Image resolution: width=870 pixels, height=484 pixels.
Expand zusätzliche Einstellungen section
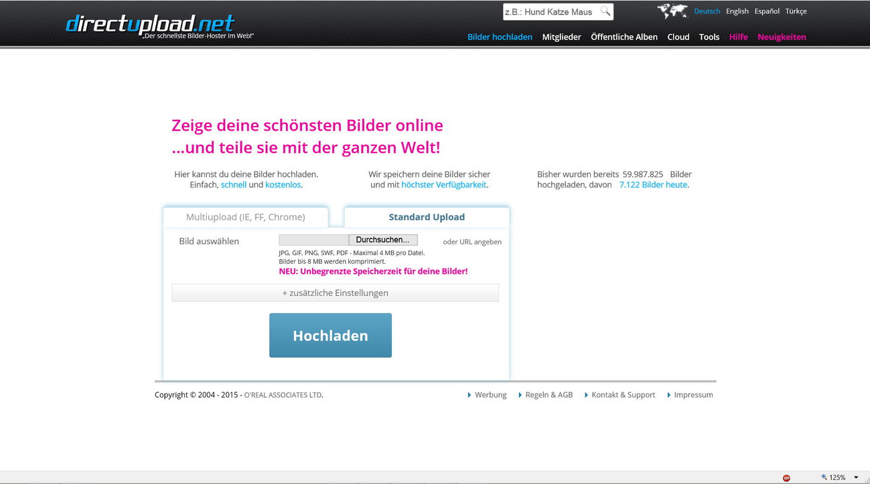335,293
